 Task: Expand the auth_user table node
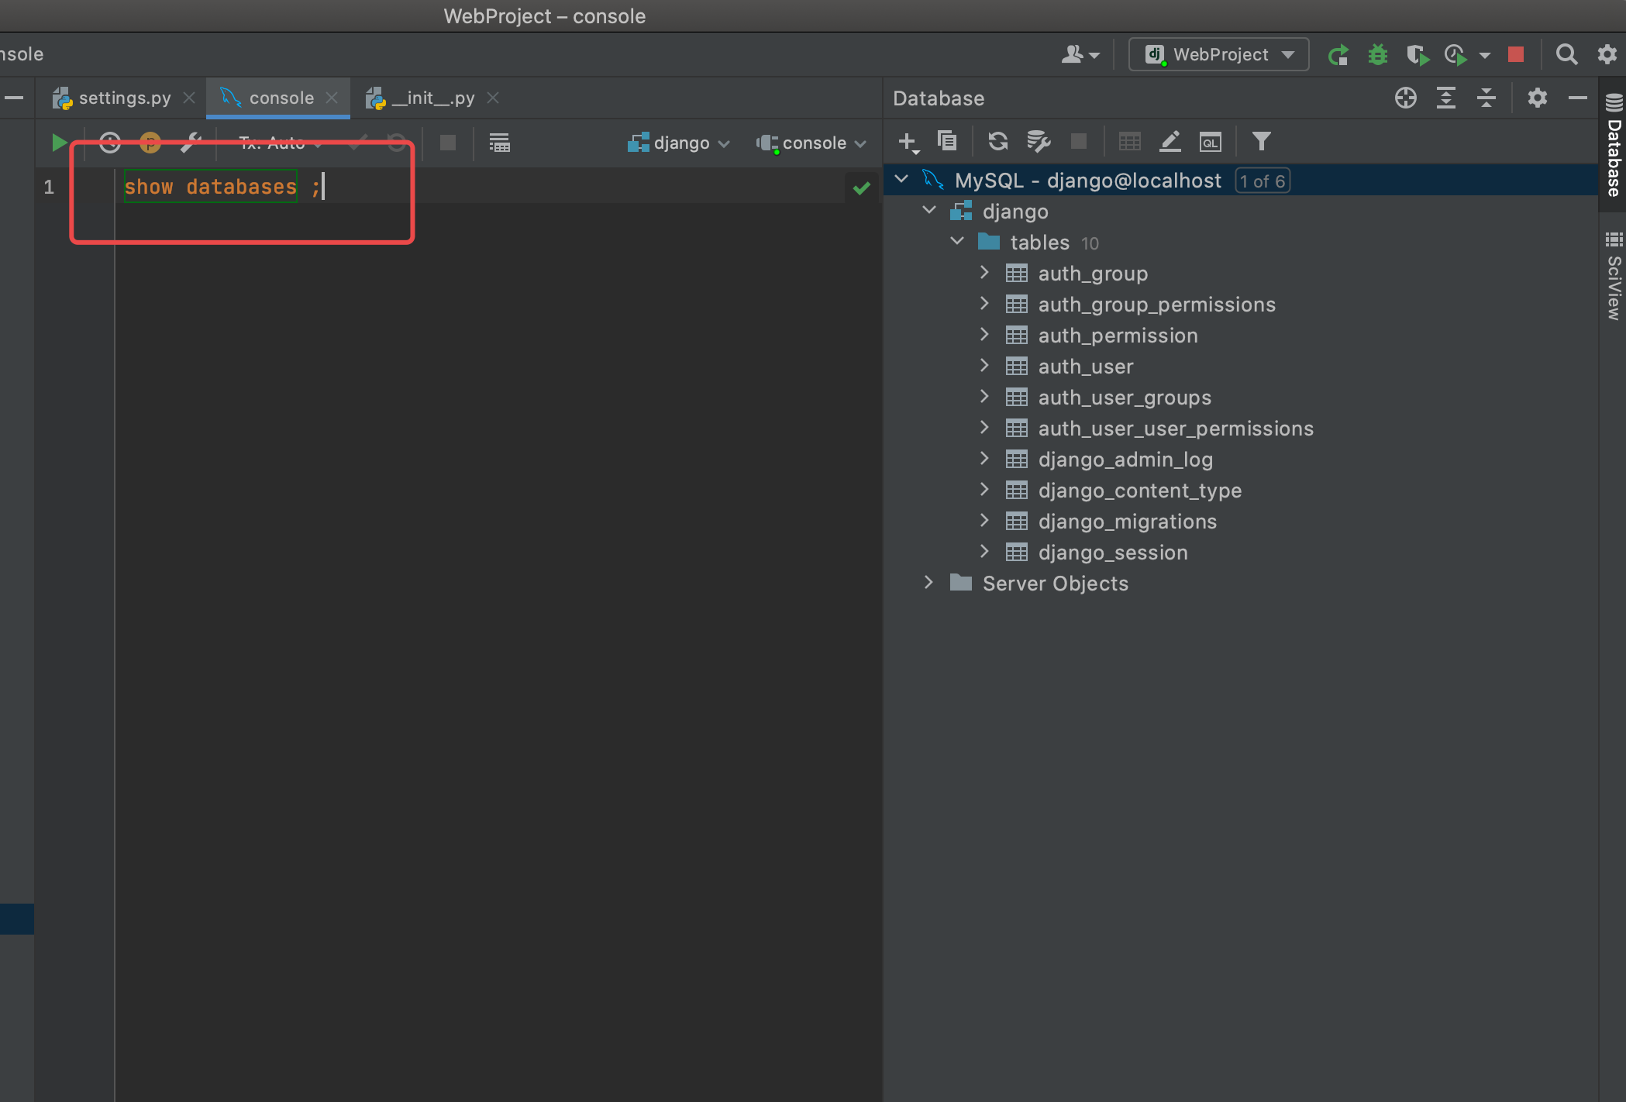[984, 366]
